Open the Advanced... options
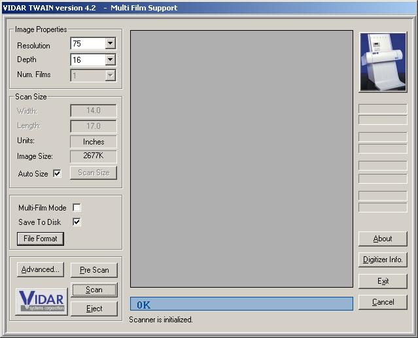 pyautogui.click(x=41, y=269)
